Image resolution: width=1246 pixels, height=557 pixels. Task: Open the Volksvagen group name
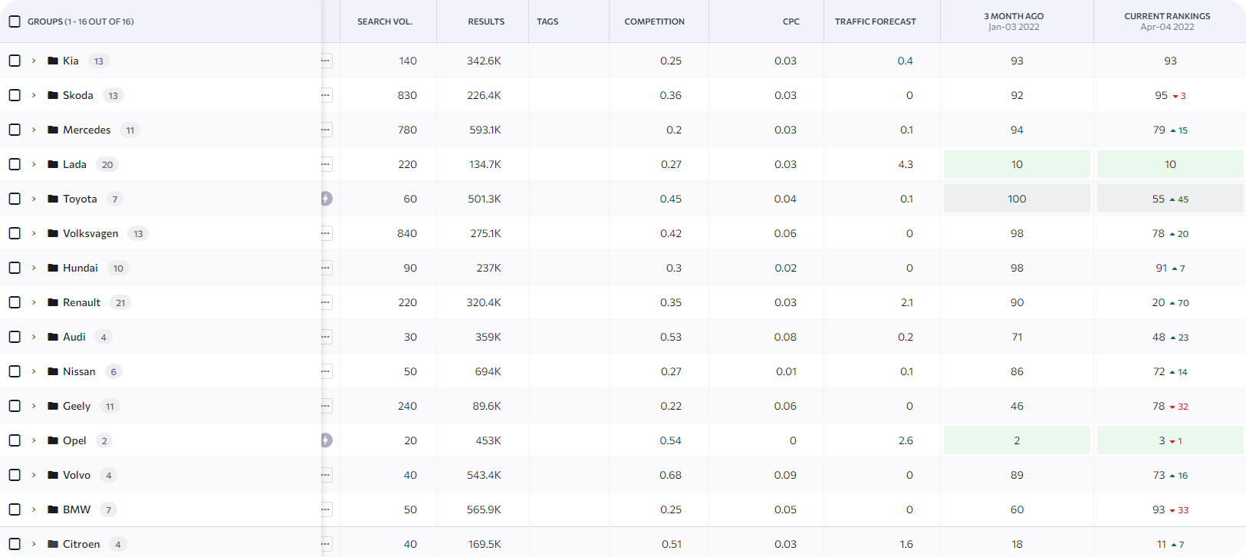tap(90, 233)
